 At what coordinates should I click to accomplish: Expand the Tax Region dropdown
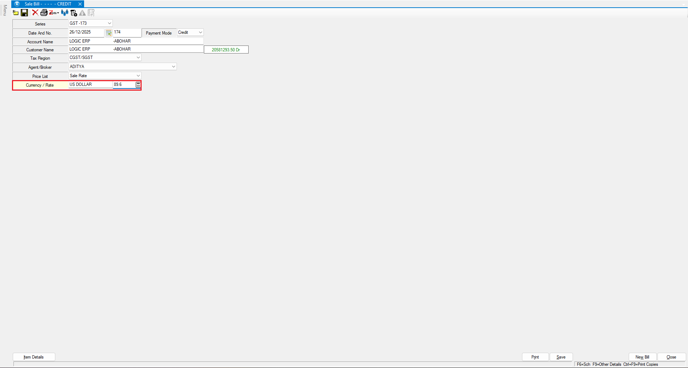138,58
